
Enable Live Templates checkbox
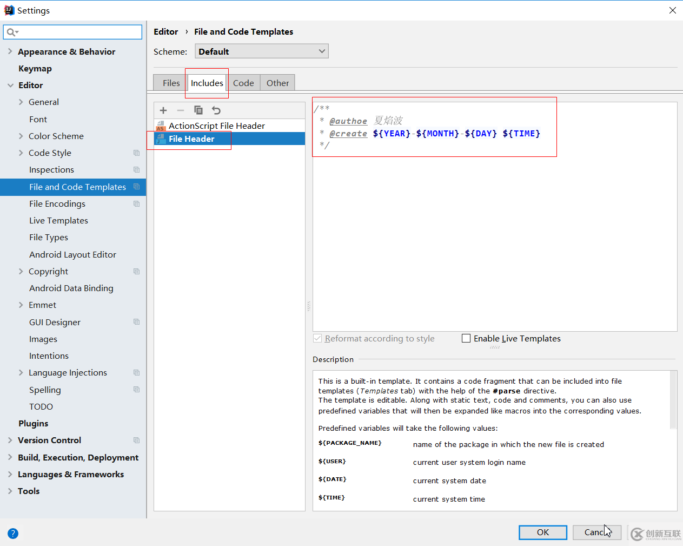(x=466, y=338)
